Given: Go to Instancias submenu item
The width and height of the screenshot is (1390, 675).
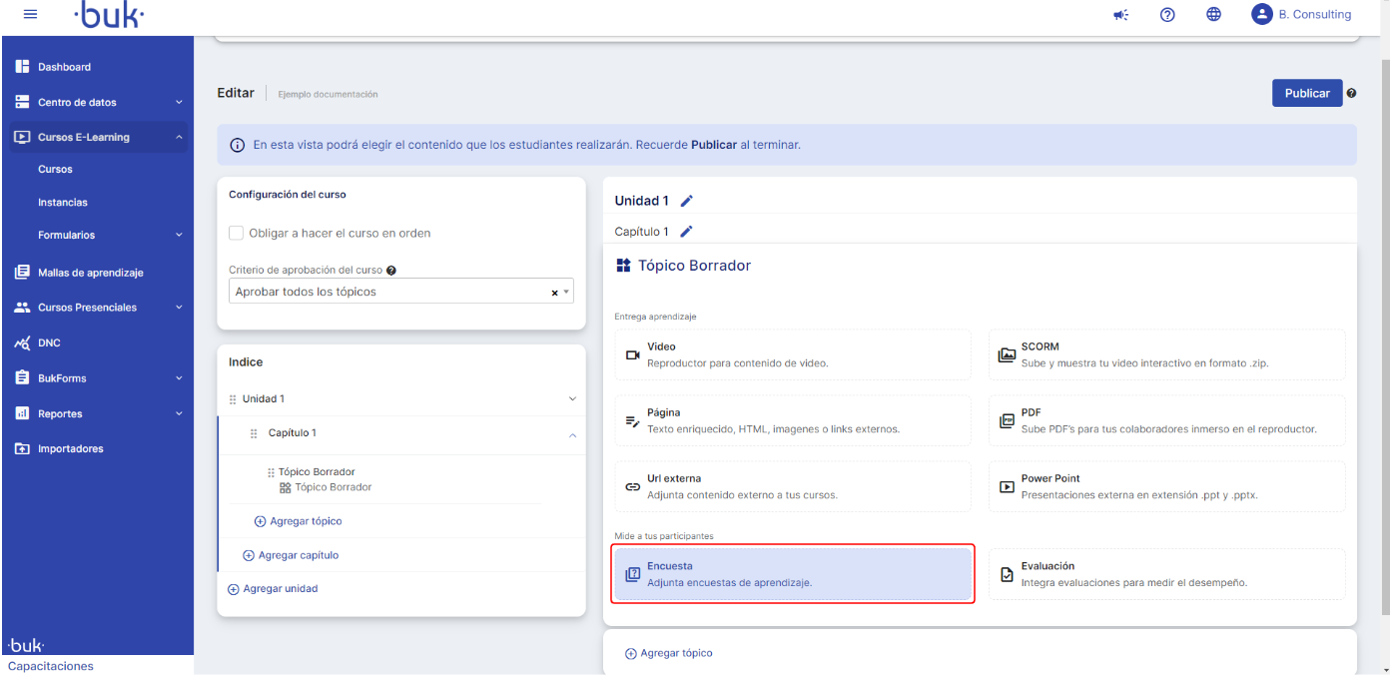Looking at the screenshot, I should coord(63,203).
